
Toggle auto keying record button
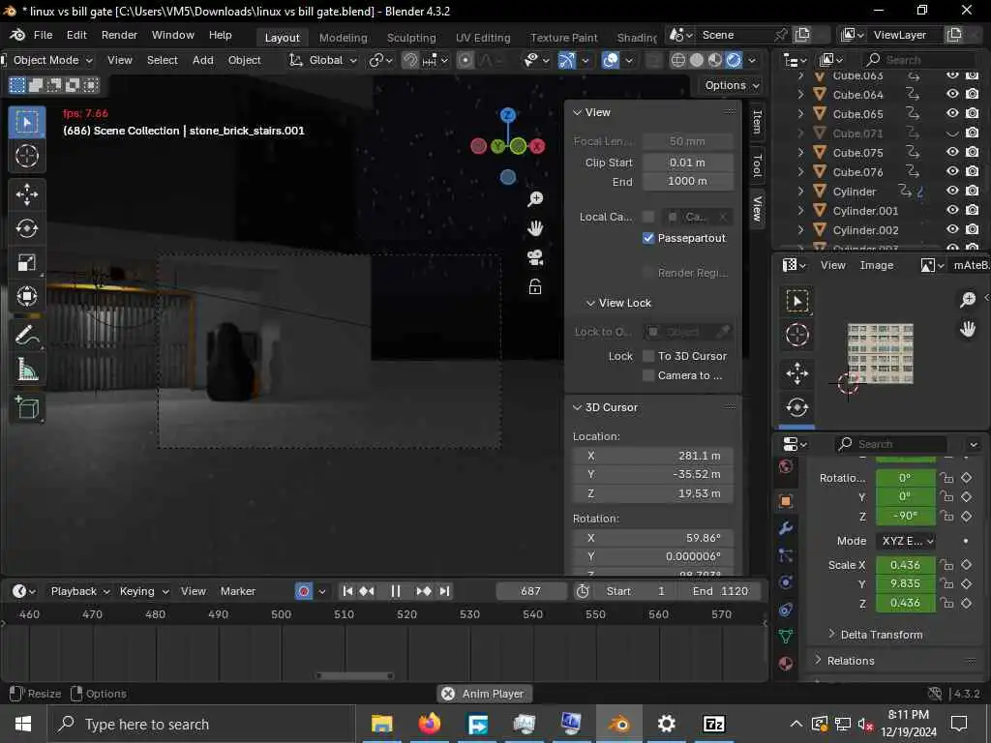(304, 591)
